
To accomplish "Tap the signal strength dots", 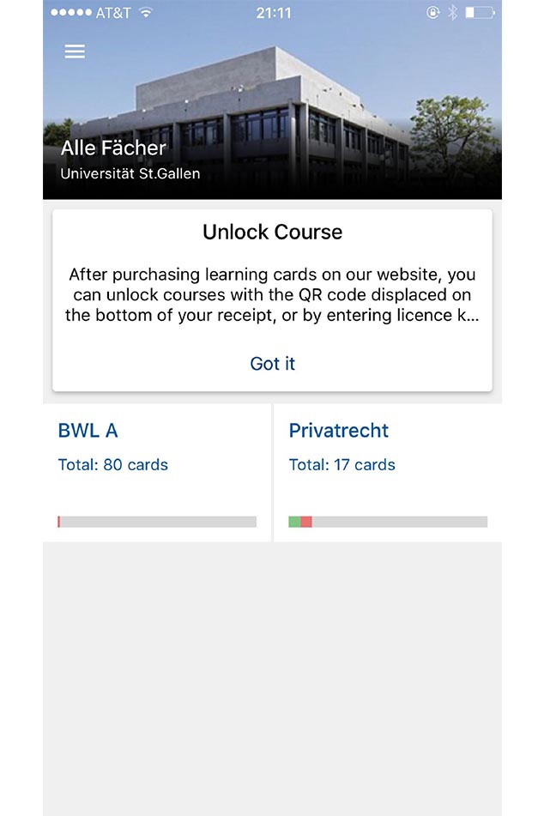I will (x=70, y=13).
